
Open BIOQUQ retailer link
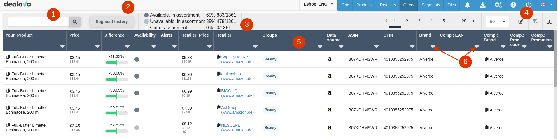pyautogui.click(x=237, y=93)
